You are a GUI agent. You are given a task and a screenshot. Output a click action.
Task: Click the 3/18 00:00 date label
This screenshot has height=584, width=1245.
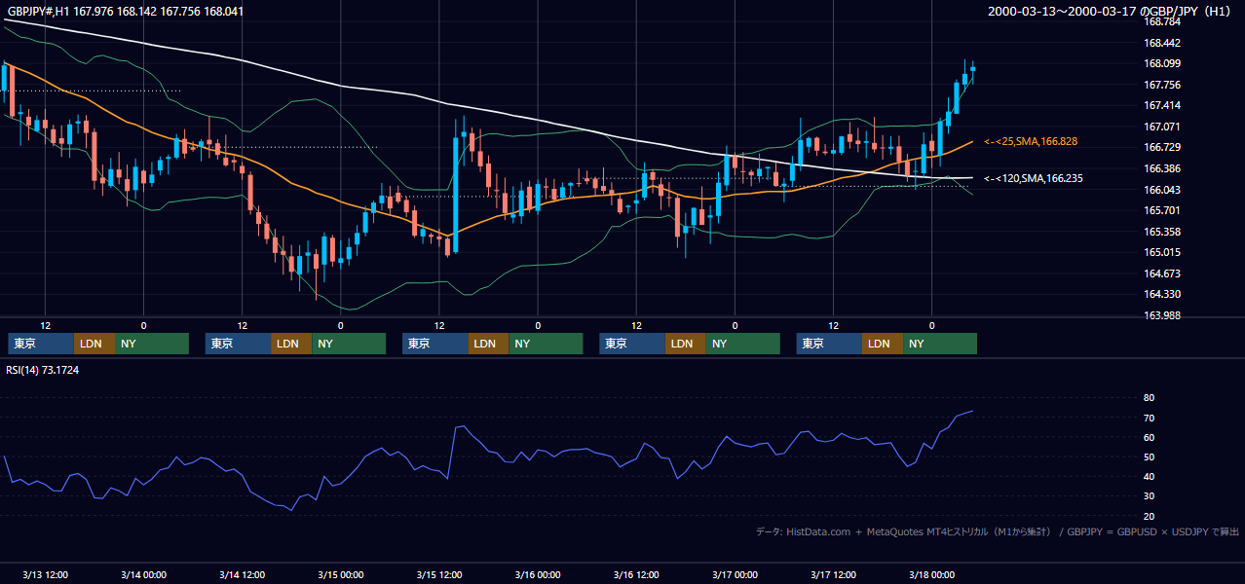pos(931,575)
